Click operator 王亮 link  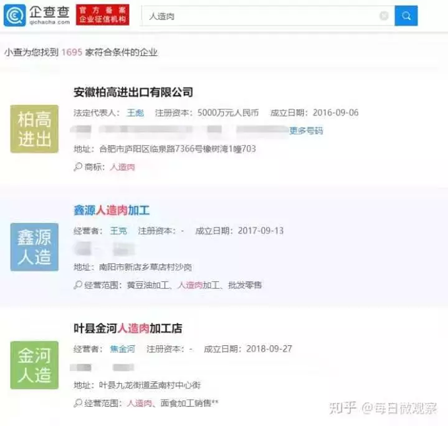point(118,231)
